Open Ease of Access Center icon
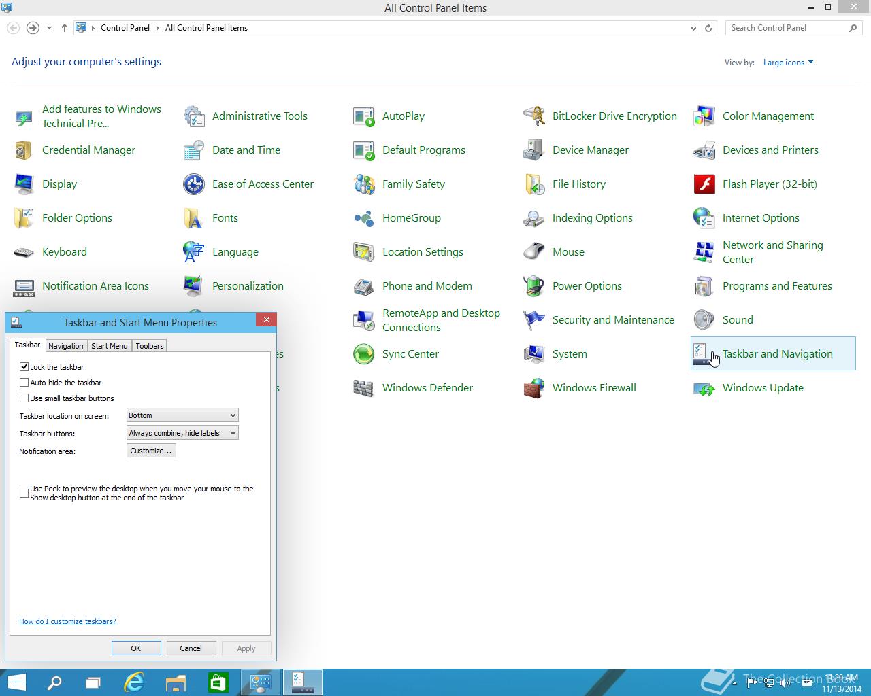 194,184
